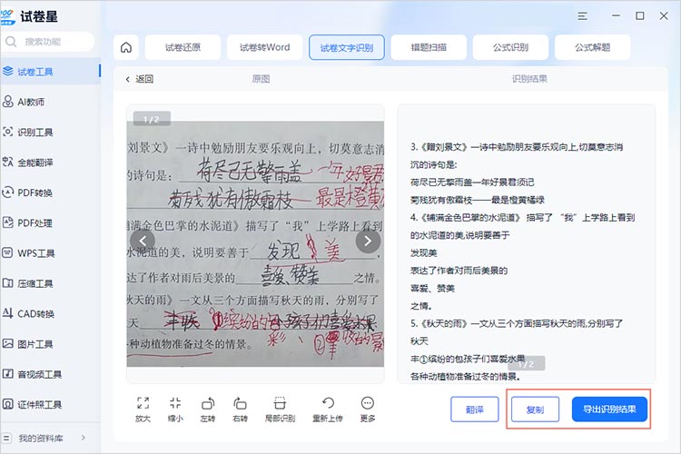Open CAD转换 in sidebar
The image size is (681, 454).
[50, 313]
